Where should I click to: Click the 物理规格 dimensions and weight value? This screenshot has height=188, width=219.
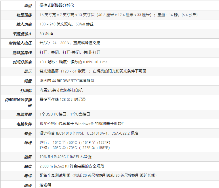(x=118, y=15)
